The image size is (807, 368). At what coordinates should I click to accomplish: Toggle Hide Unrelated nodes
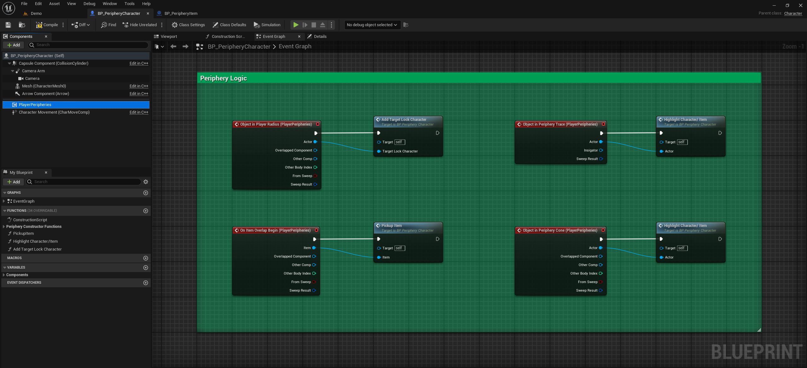point(139,25)
